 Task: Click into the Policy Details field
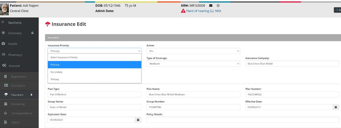(x=242, y=120)
